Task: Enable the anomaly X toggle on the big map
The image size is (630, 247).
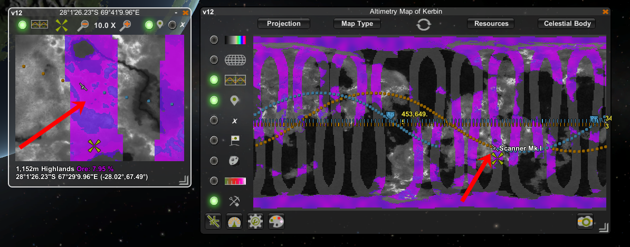Action: [214, 120]
